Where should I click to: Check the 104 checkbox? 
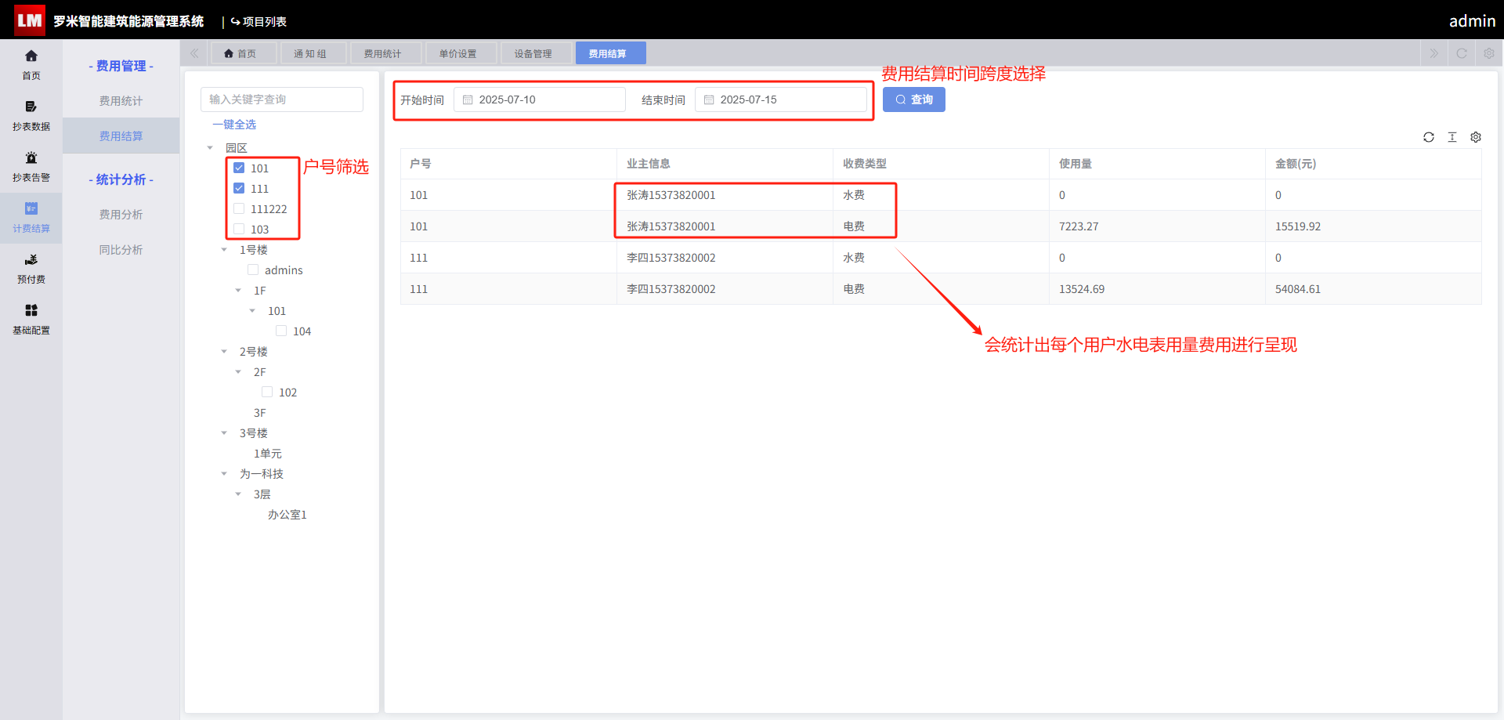[x=281, y=331]
